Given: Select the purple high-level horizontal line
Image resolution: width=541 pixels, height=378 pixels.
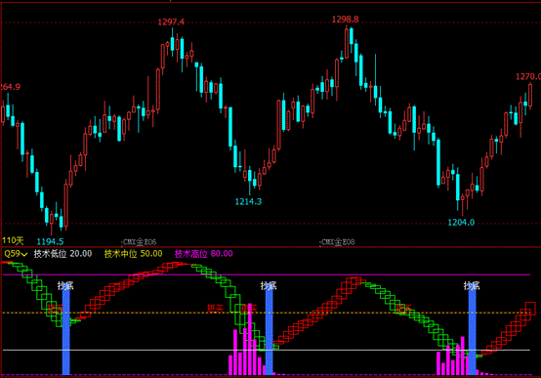Looking at the screenshot, I should click(x=267, y=274).
